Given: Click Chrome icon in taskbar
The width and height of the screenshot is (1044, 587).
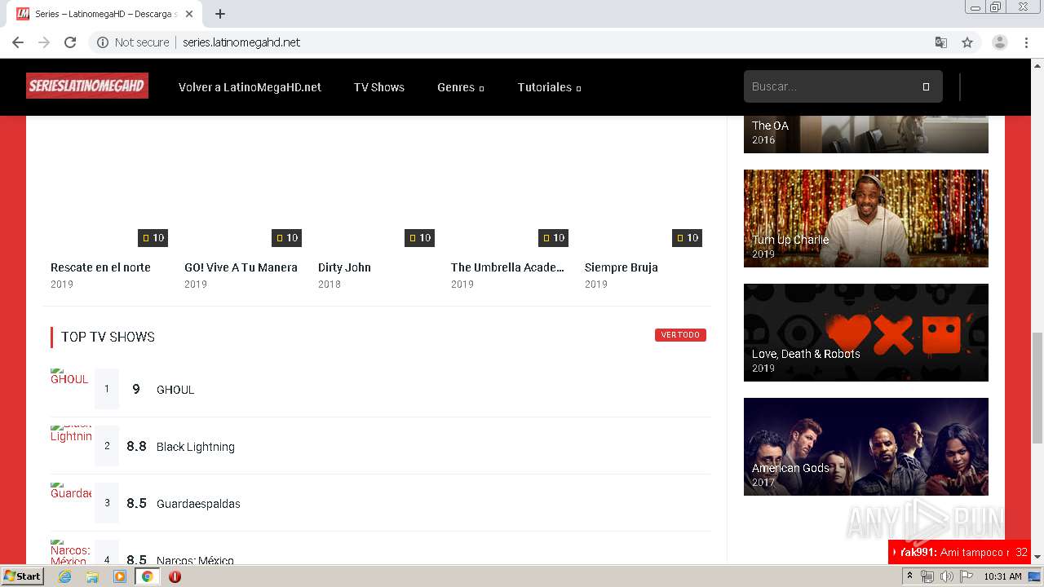Looking at the screenshot, I should (147, 576).
